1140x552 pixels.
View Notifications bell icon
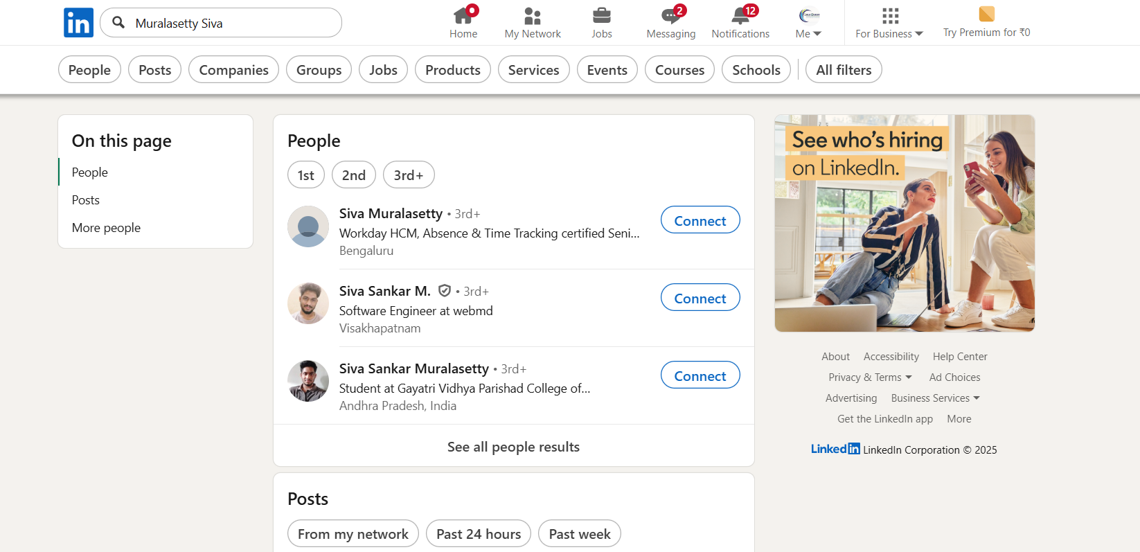click(x=740, y=16)
